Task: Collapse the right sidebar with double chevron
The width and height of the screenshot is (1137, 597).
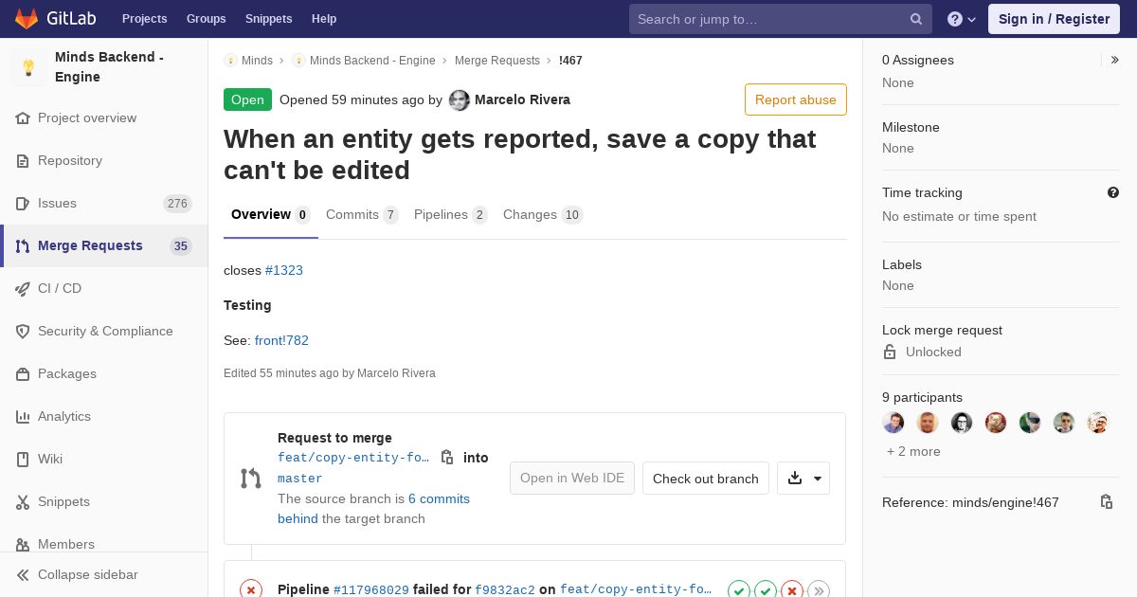Action: coord(1115,60)
